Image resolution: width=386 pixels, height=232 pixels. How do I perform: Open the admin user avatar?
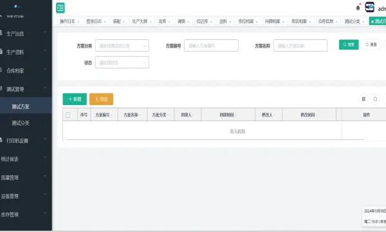coord(369,7)
